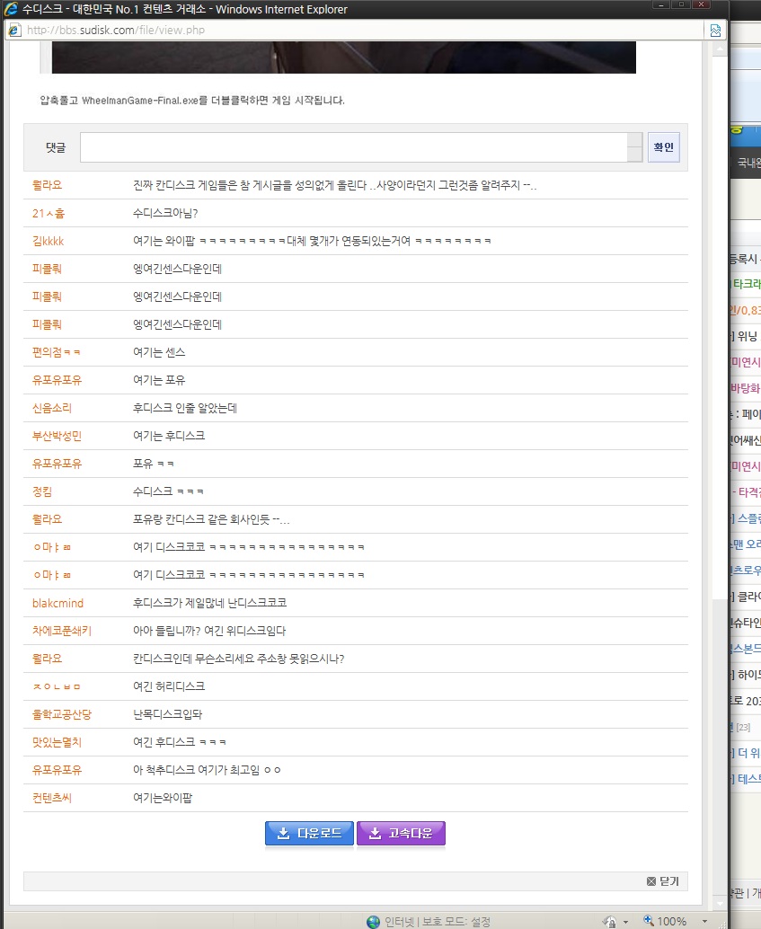
Task: Click username 부산박성민
Action: 57,436
